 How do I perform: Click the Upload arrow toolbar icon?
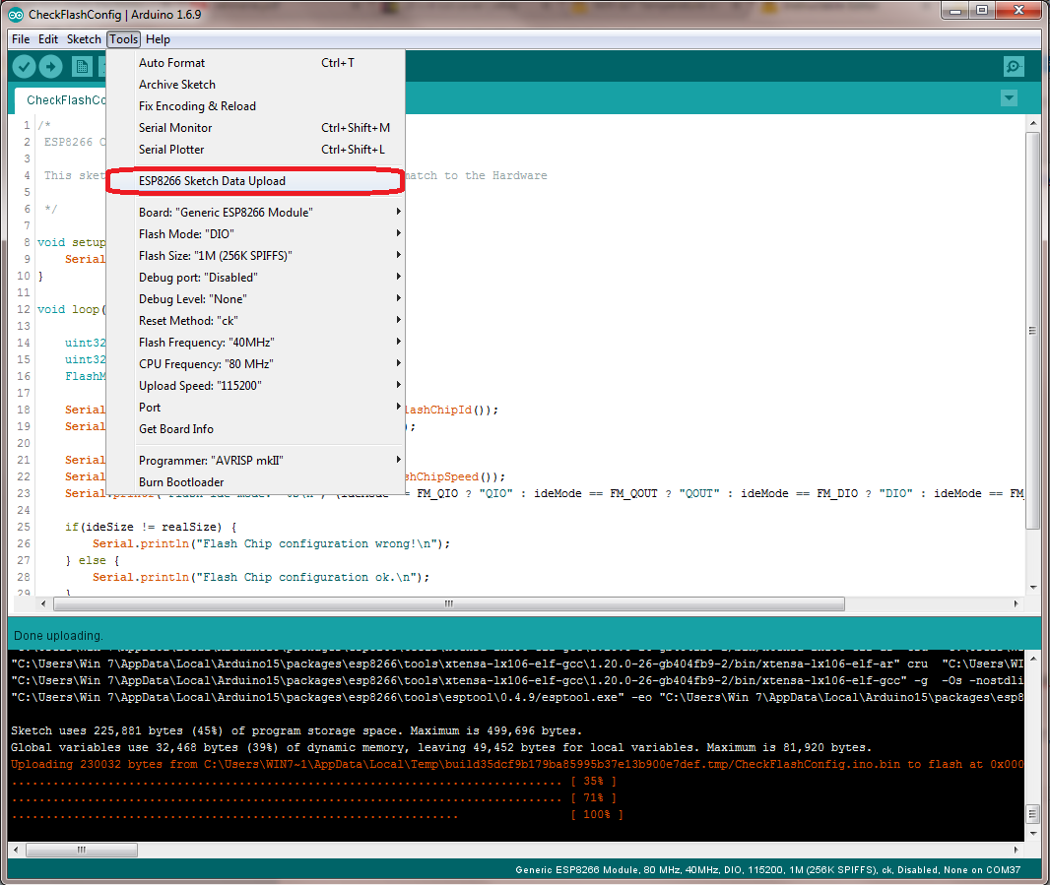click(50, 66)
